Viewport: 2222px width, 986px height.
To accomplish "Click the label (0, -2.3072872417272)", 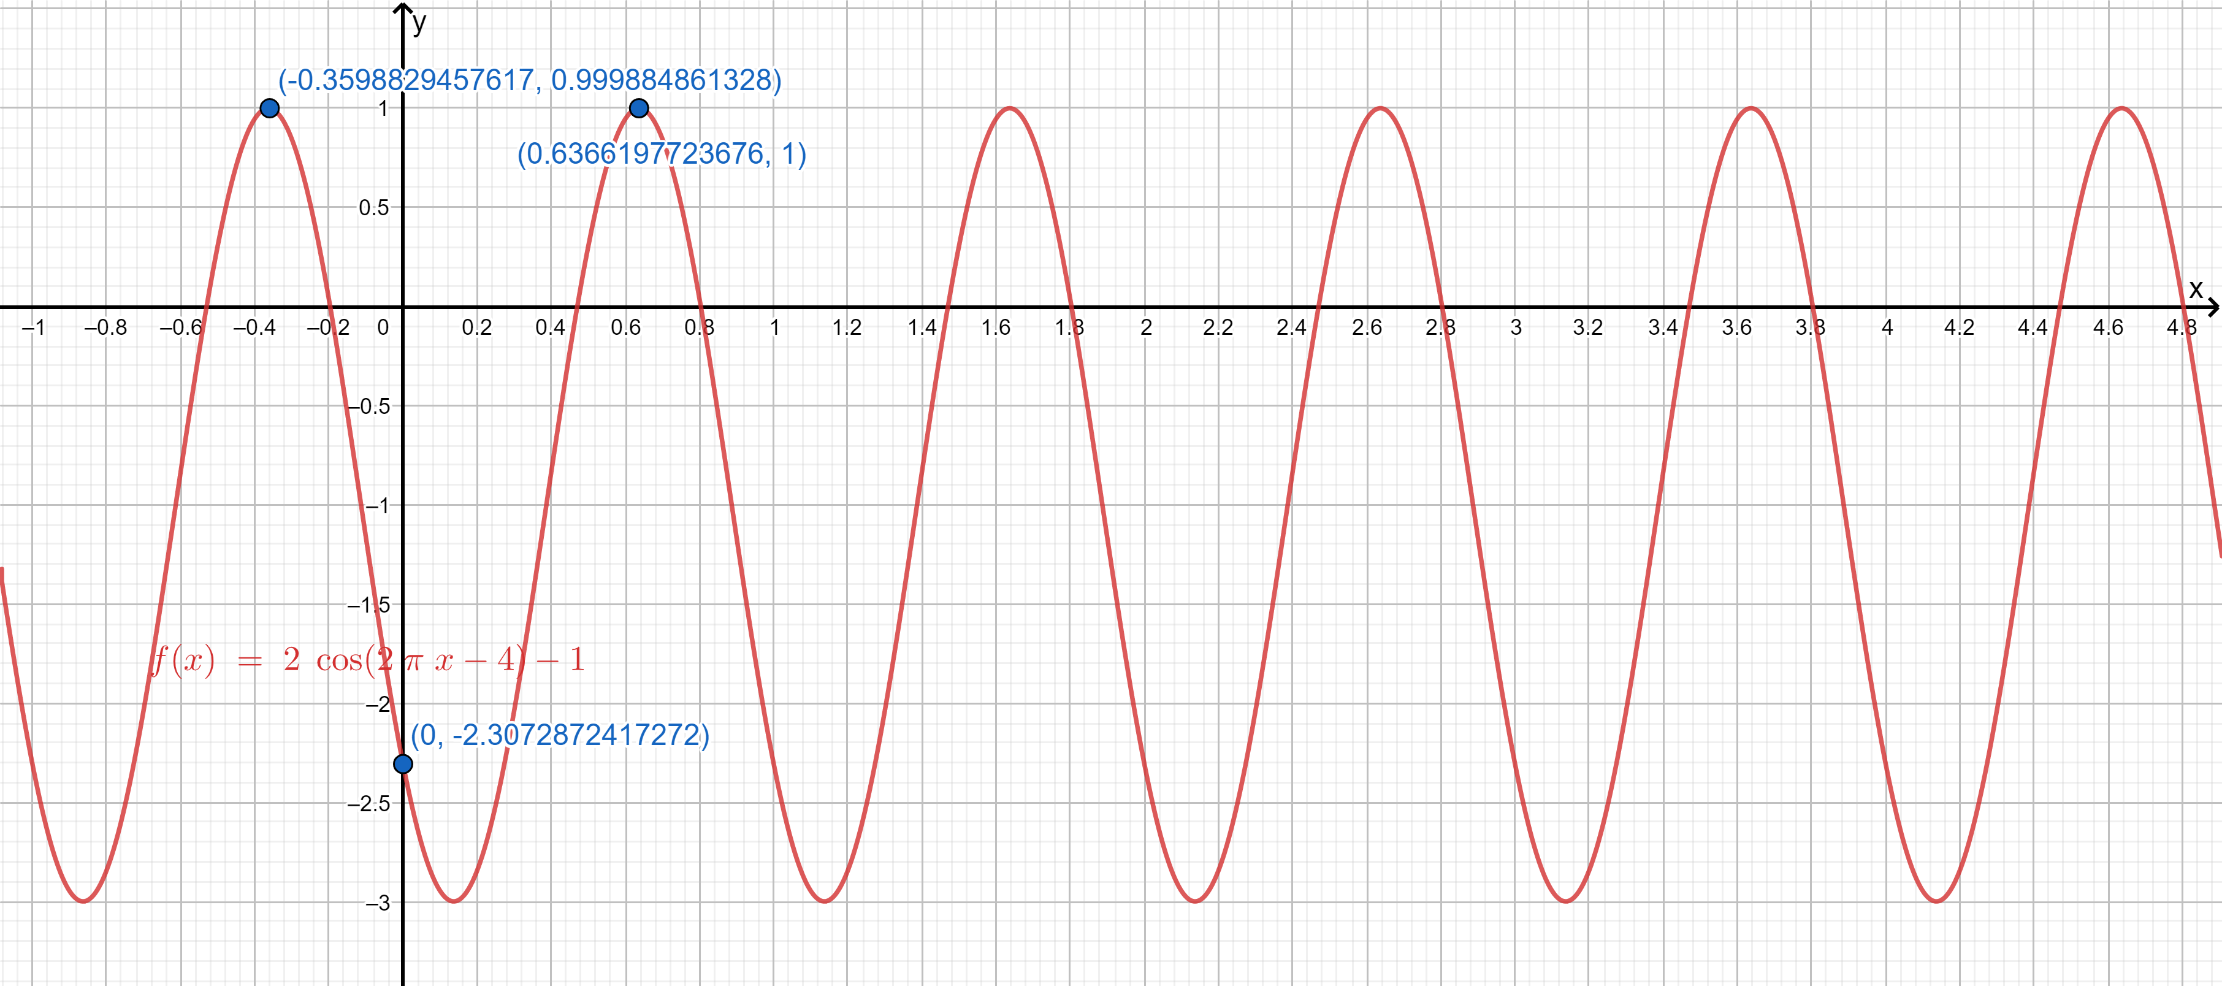I will coord(560,735).
